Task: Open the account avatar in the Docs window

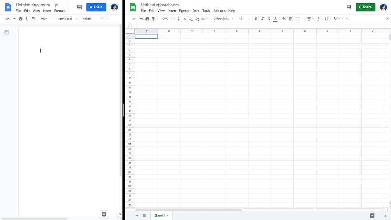Action: (x=114, y=7)
